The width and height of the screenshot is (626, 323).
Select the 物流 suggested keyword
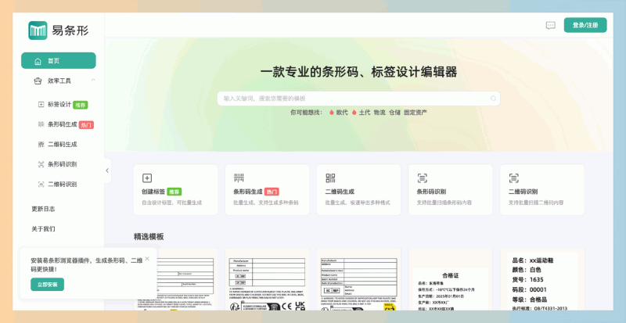[380, 113]
